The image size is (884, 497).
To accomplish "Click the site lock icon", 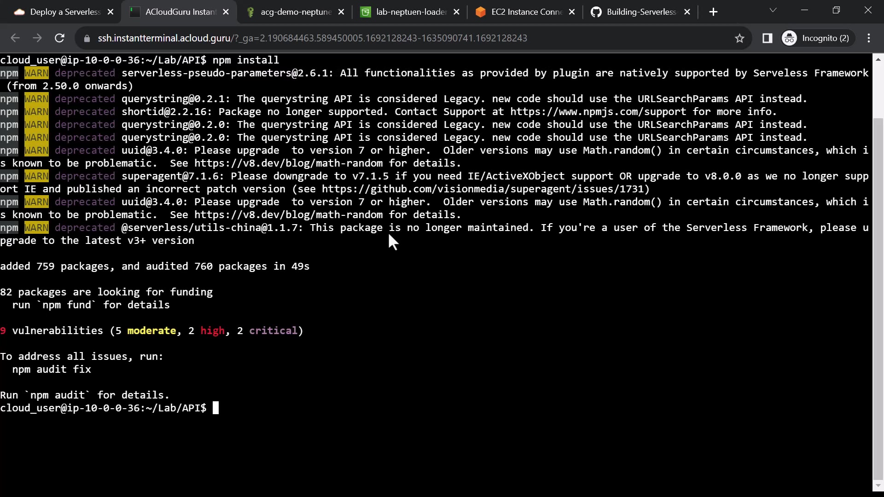I will 87,38.
